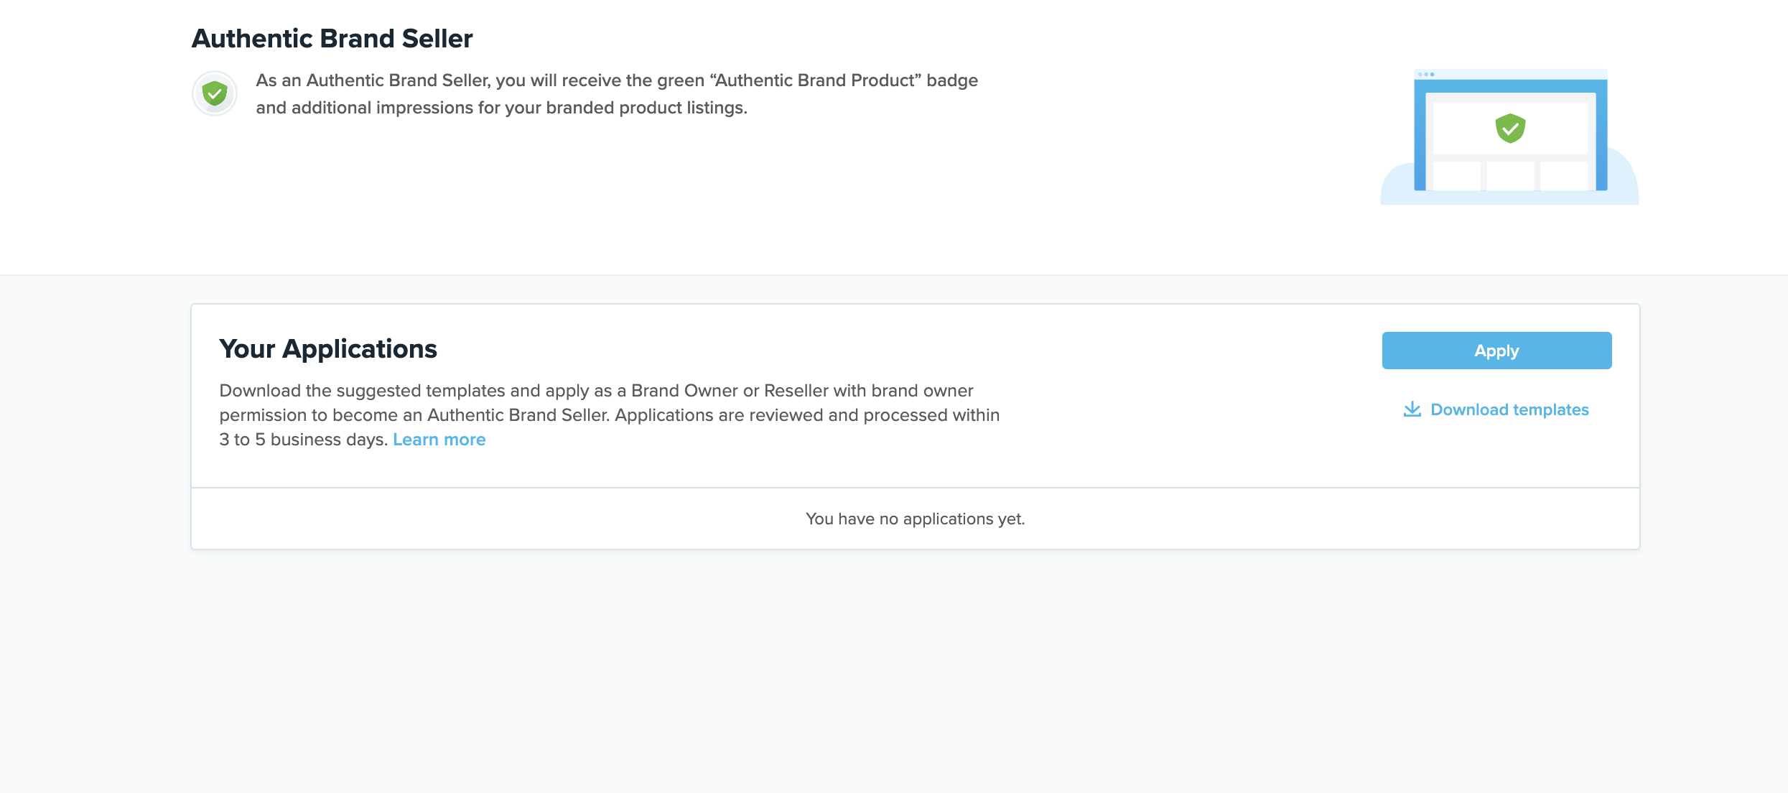Select the Authentic Brand Seller heading

pos(332,38)
